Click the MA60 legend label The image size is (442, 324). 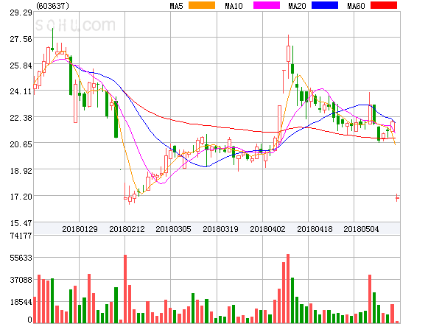356,6
